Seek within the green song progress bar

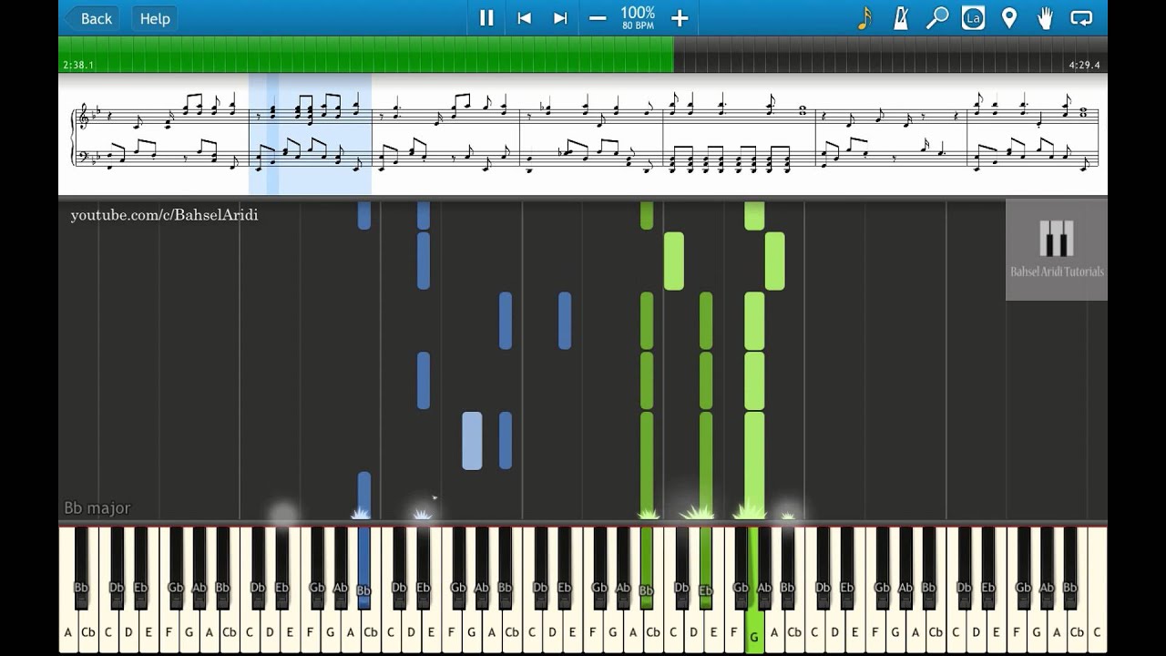tap(366, 54)
